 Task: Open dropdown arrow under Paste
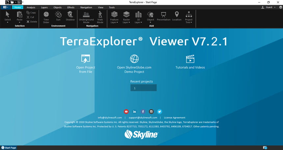tap(19, 23)
